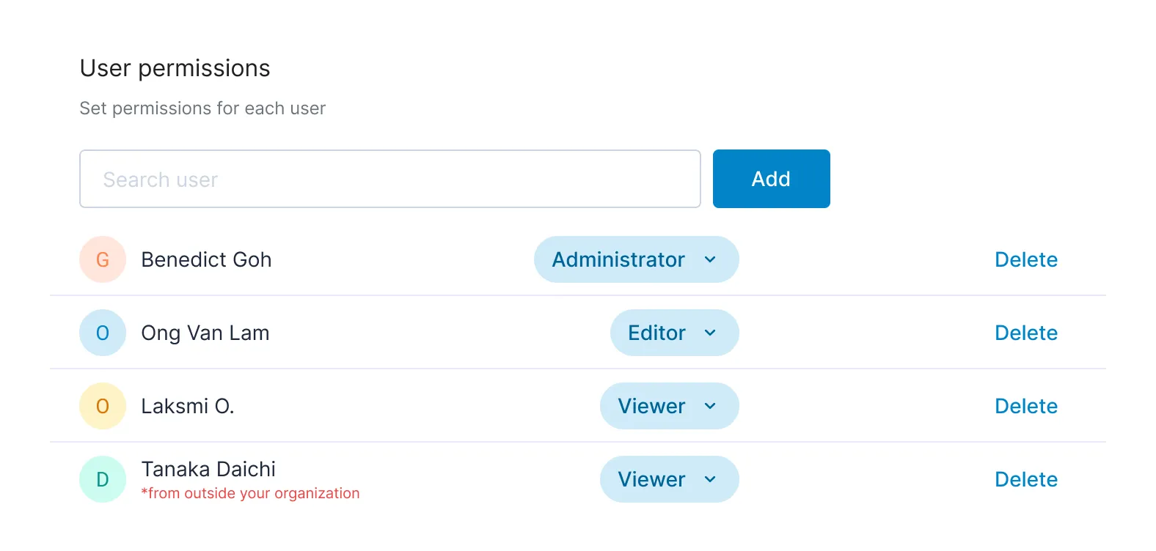Viewport: 1156px width, 551px height.
Task: Select the name Tanaka Daichi
Action: (x=208, y=469)
